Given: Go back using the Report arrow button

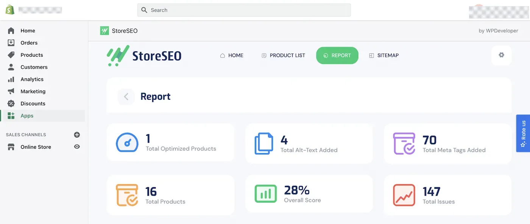Looking at the screenshot, I should tap(126, 97).
